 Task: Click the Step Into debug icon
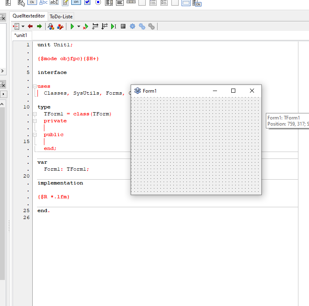[95, 26]
